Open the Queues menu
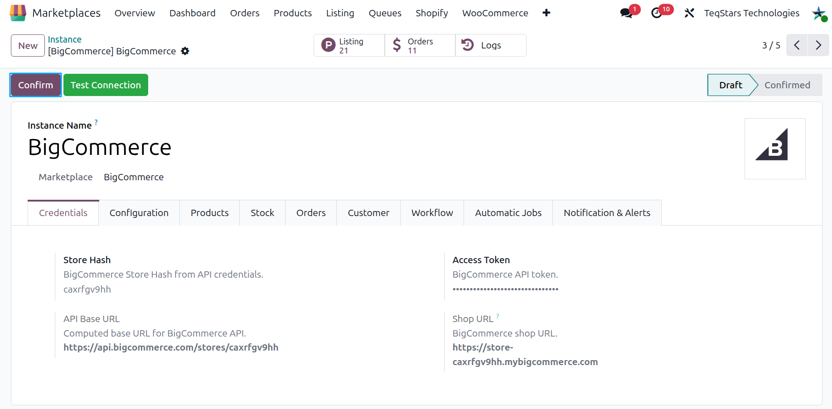 [x=385, y=13]
